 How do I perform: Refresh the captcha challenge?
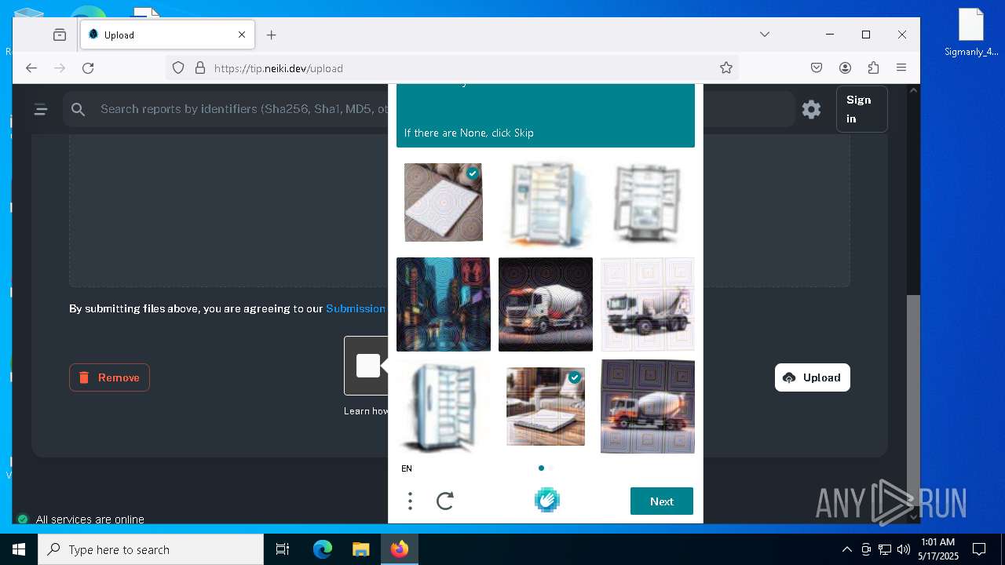[x=445, y=501]
